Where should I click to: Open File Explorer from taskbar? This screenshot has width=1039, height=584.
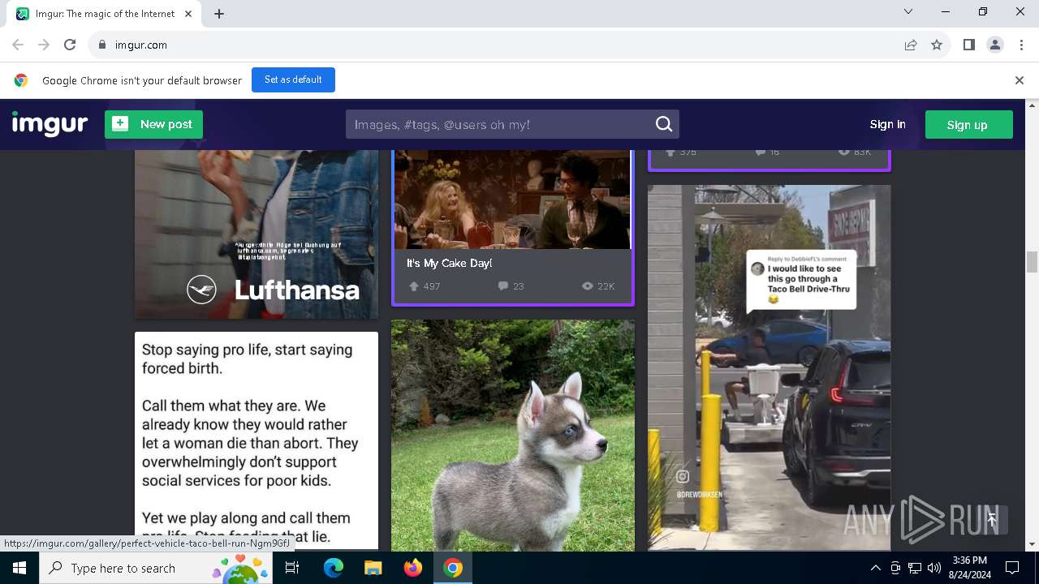tap(373, 568)
